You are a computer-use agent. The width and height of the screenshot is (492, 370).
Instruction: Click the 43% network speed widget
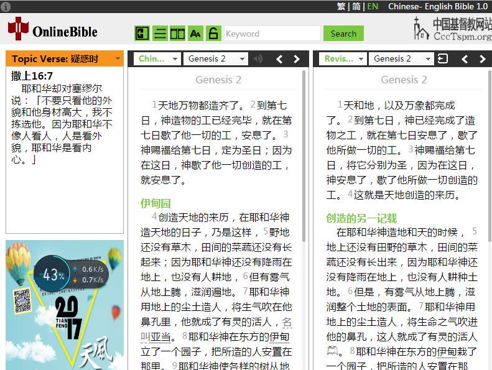71,275
